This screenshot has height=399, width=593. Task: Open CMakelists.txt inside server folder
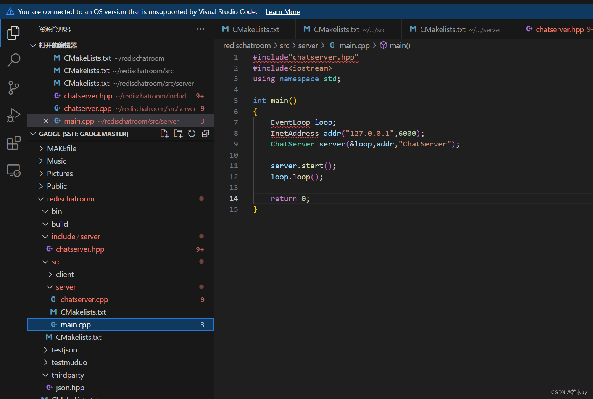coord(121,312)
